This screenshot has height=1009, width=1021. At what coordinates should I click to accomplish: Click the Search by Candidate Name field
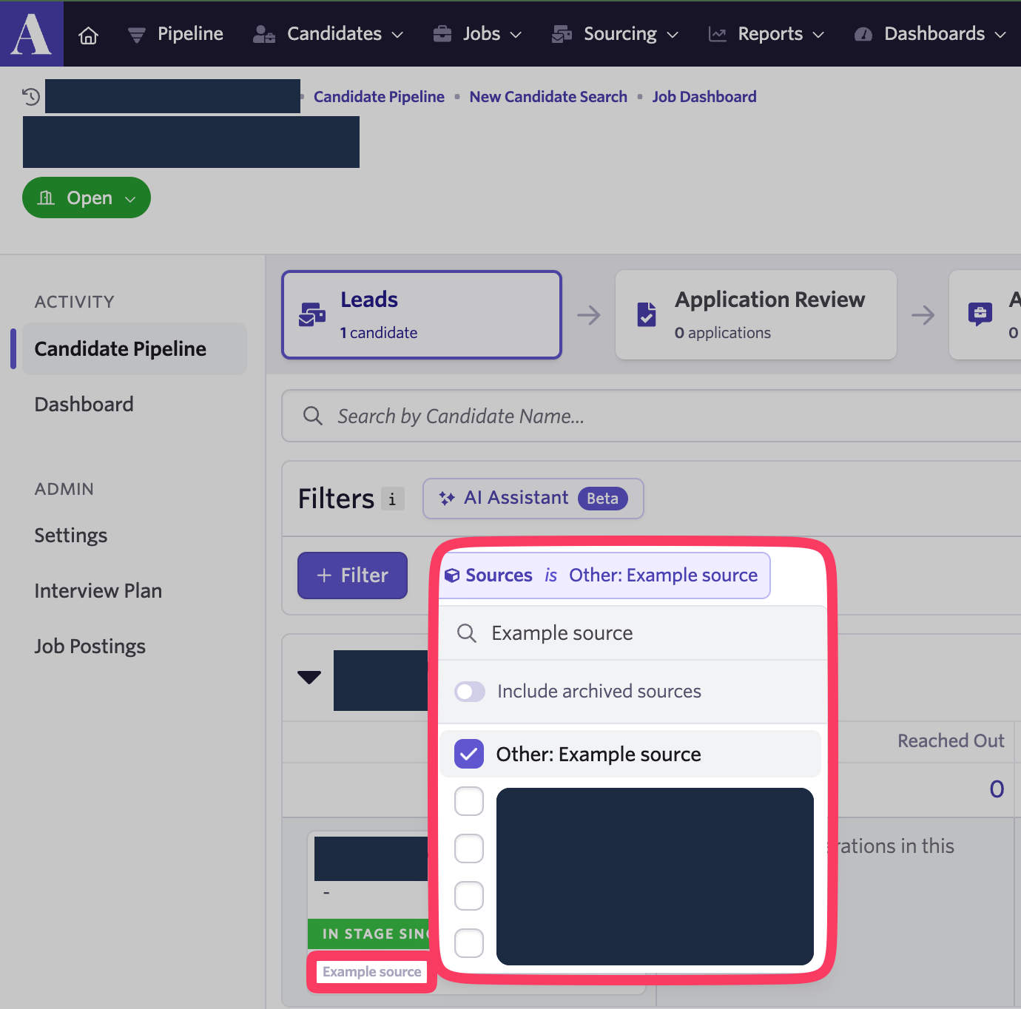(651, 416)
